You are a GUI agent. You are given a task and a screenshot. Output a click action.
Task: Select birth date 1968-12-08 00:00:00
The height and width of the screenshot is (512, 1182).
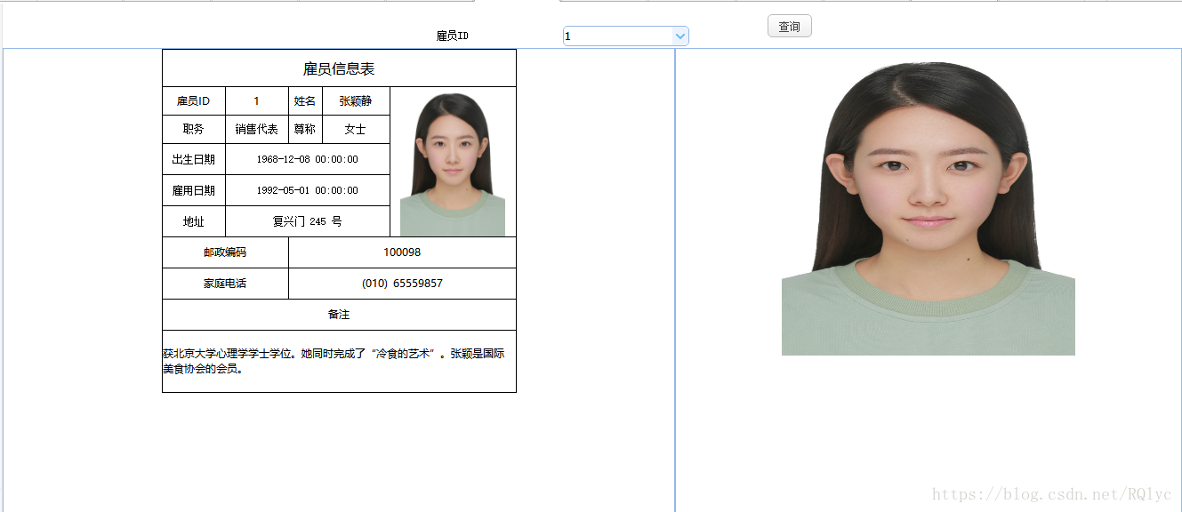[308, 160]
